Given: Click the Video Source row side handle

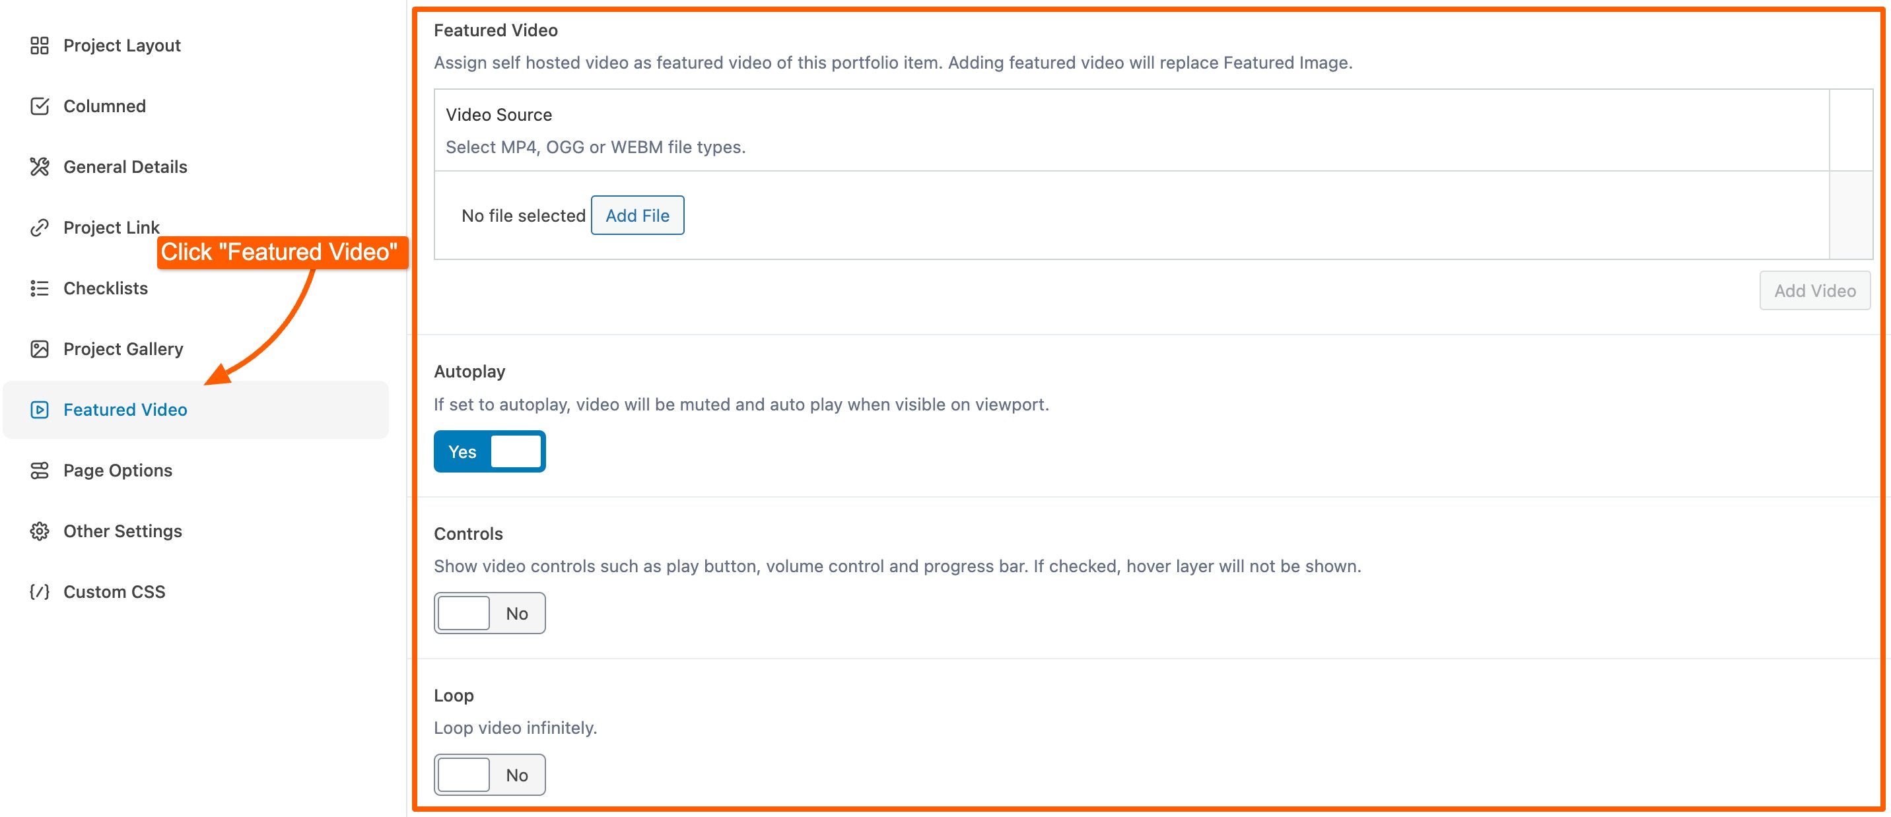Looking at the screenshot, I should pos(1851,215).
